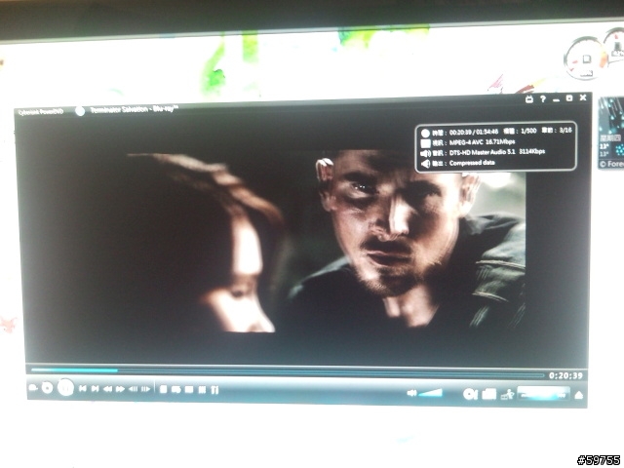Fast forward the movie
624x468 pixels.
120,389
